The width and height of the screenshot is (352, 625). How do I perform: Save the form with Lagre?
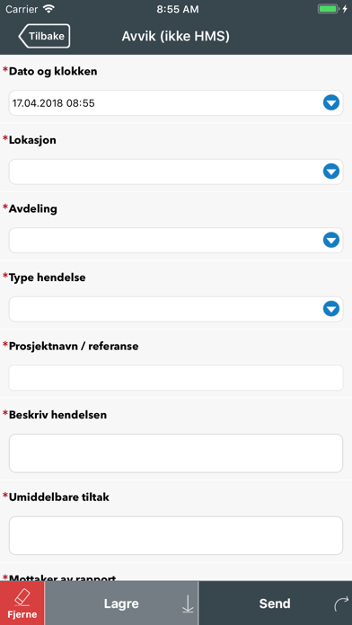click(x=121, y=603)
